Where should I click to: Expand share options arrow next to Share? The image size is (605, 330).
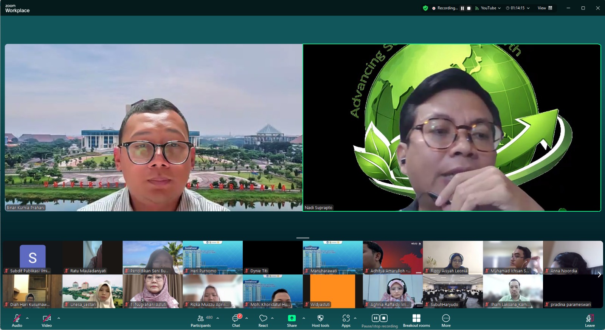click(x=304, y=318)
